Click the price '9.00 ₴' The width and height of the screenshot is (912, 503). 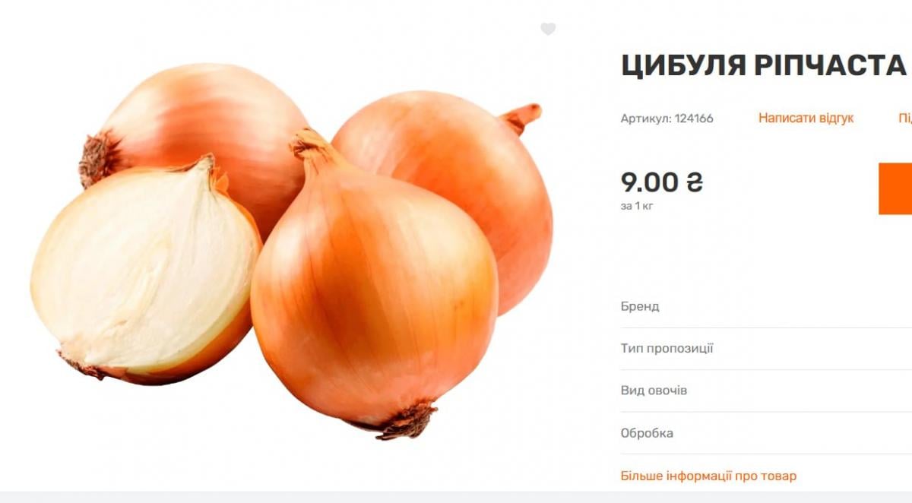662,182
